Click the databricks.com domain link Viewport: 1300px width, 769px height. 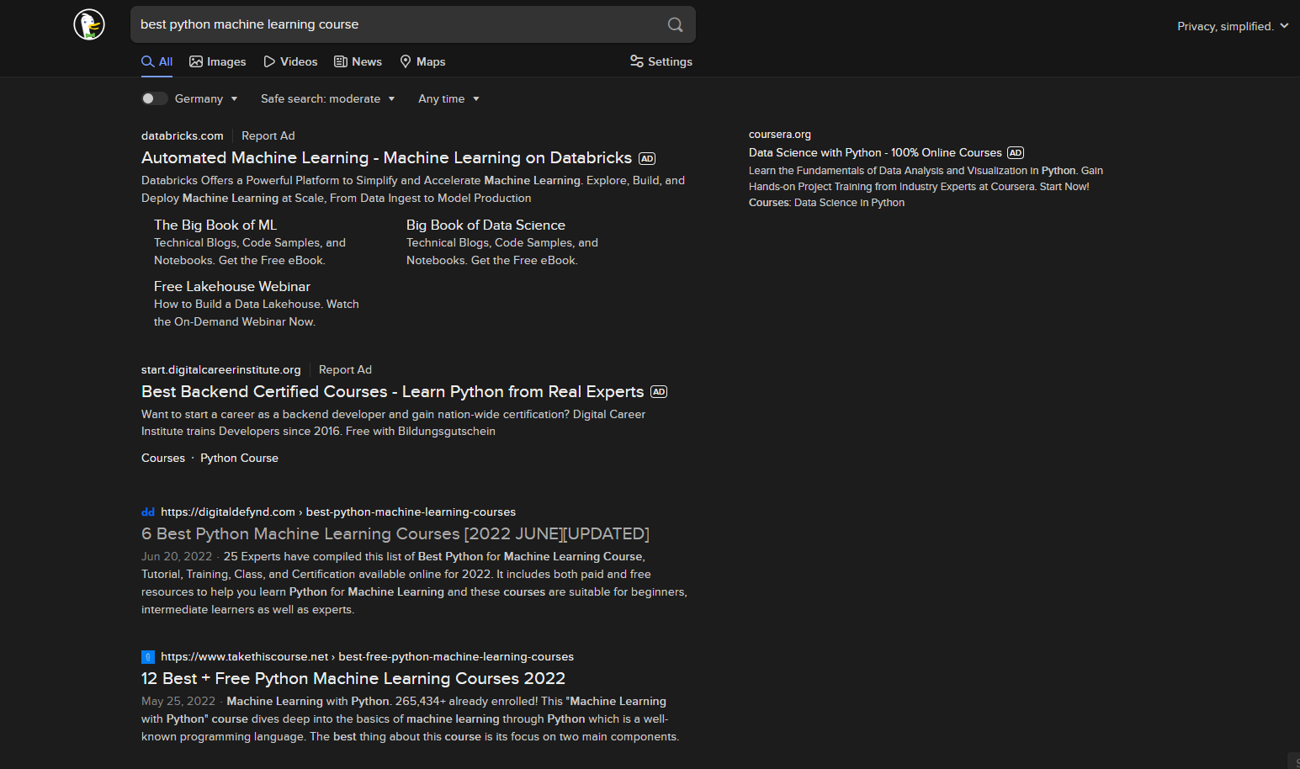click(x=183, y=135)
